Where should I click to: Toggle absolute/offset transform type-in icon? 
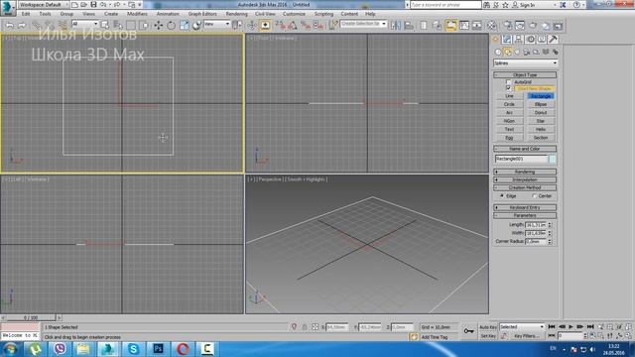click(315, 327)
